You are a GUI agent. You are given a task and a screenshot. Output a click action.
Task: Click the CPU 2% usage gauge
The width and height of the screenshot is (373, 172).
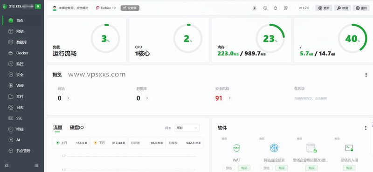click(x=188, y=38)
